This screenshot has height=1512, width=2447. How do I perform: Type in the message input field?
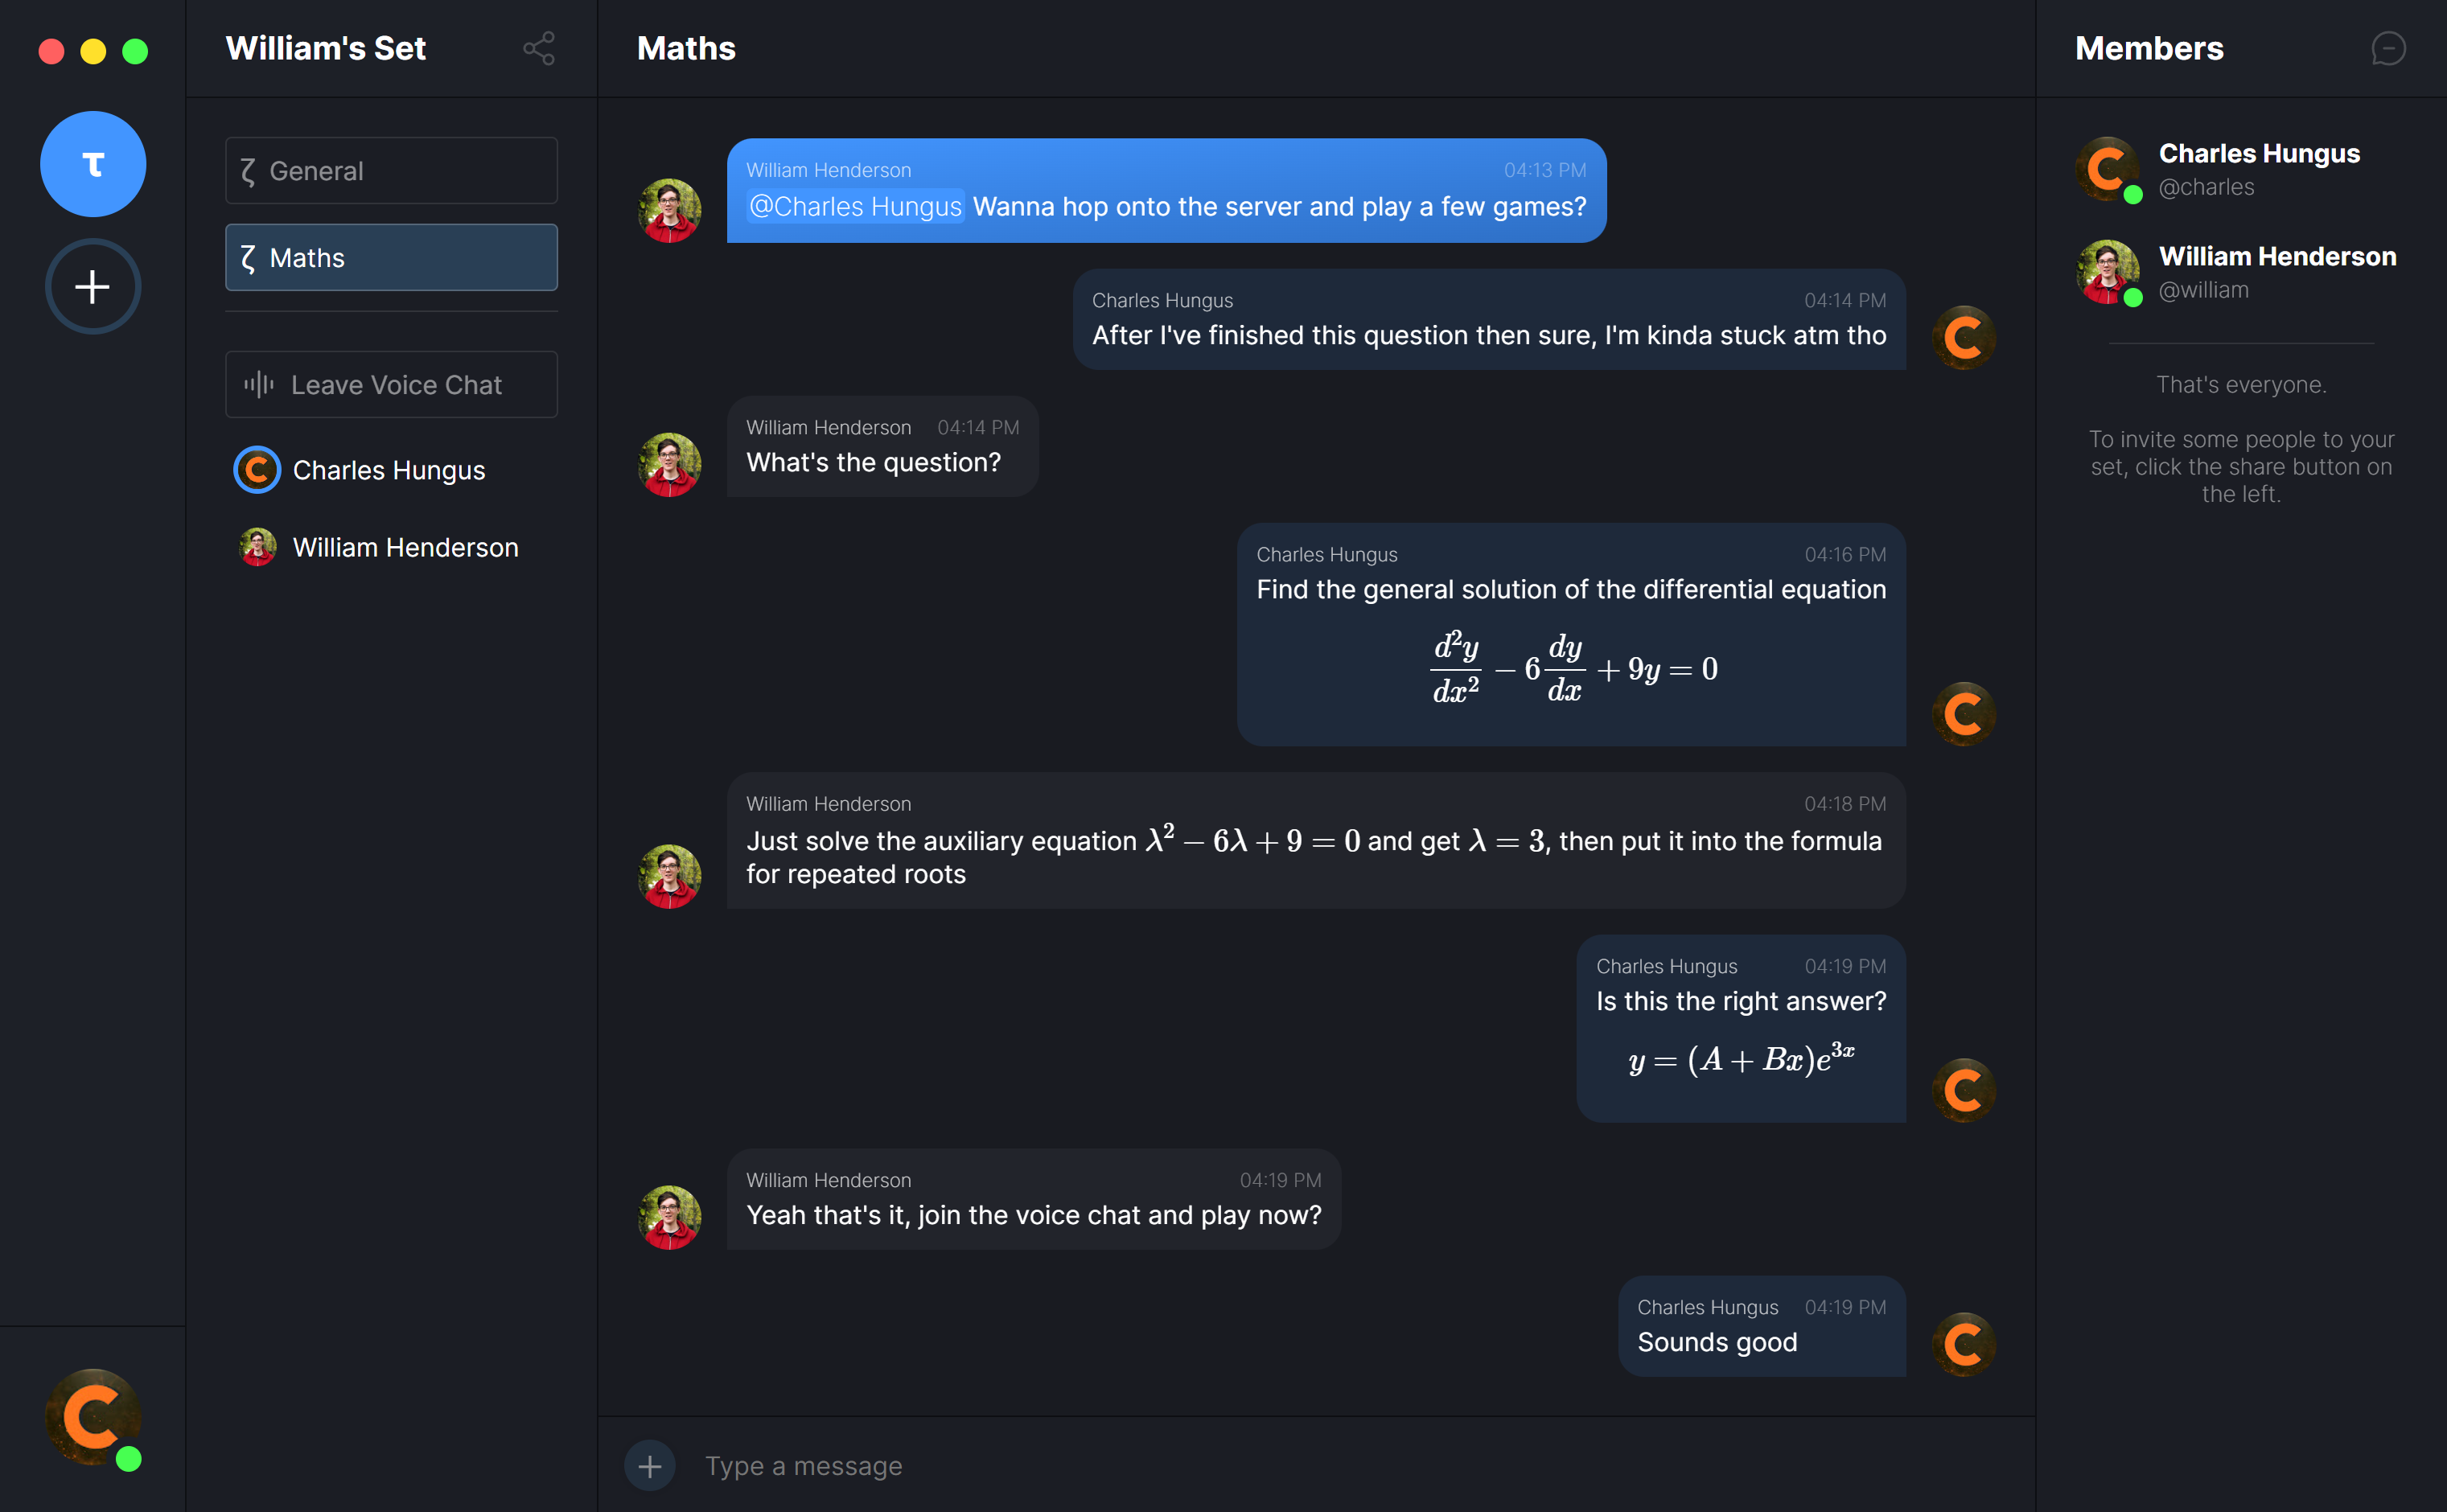pos(1300,1465)
